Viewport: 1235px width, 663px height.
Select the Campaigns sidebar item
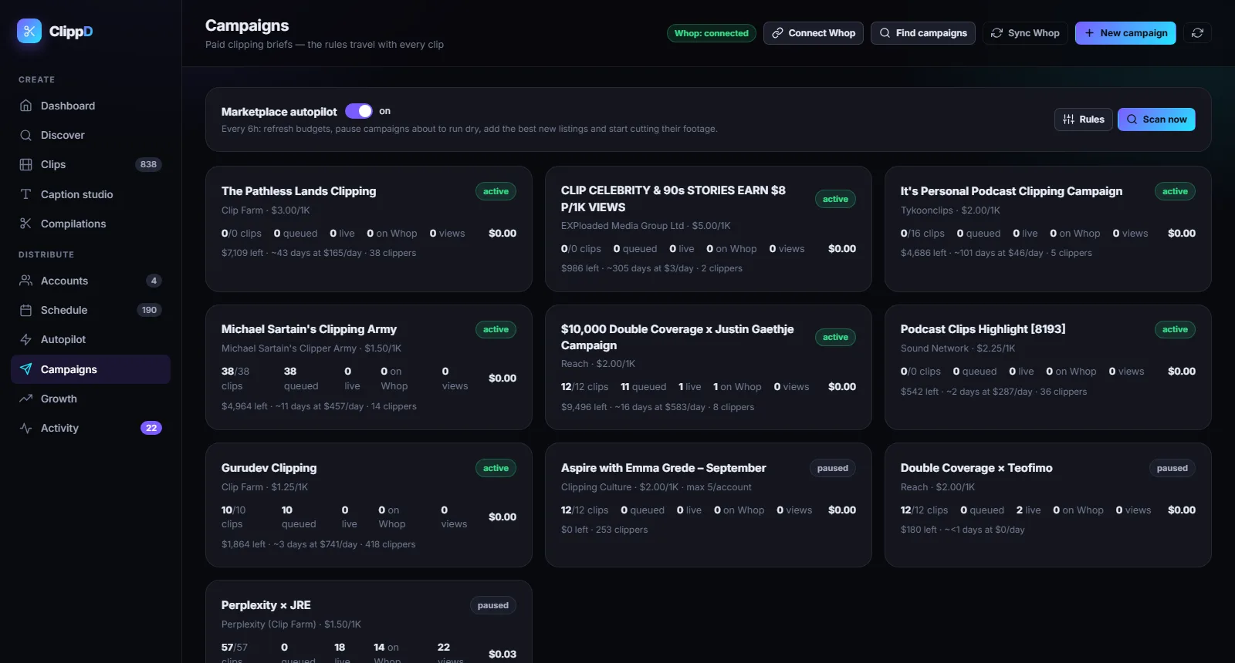(90, 369)
